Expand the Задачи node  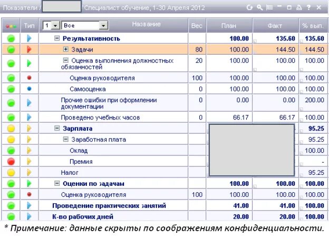tap(66, 49)
